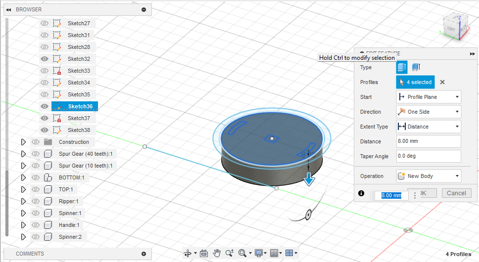Viewport: 479px width, 262px height.
Task: Collapse the Browser panel with the double arrow
Action: 8,10
